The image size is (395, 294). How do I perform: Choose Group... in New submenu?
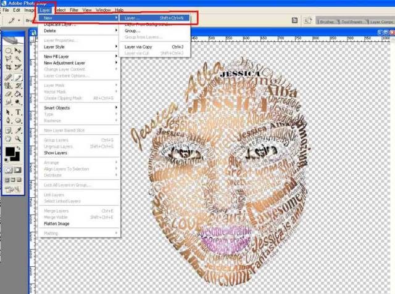coord(154,31)
